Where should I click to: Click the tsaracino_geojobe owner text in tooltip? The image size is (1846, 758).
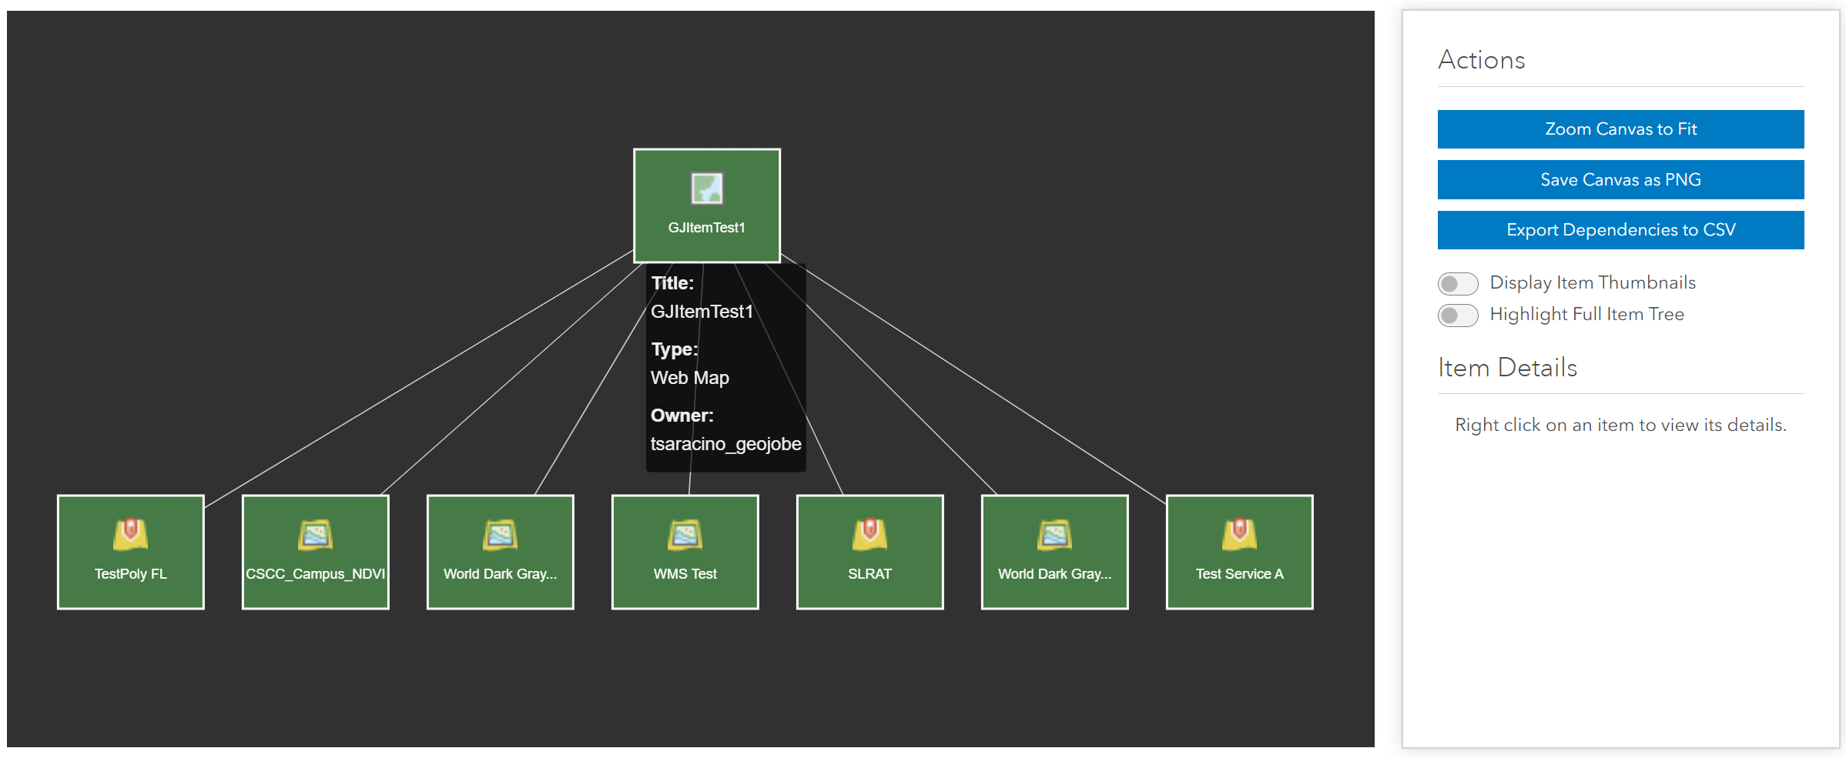tap(725, 444)
